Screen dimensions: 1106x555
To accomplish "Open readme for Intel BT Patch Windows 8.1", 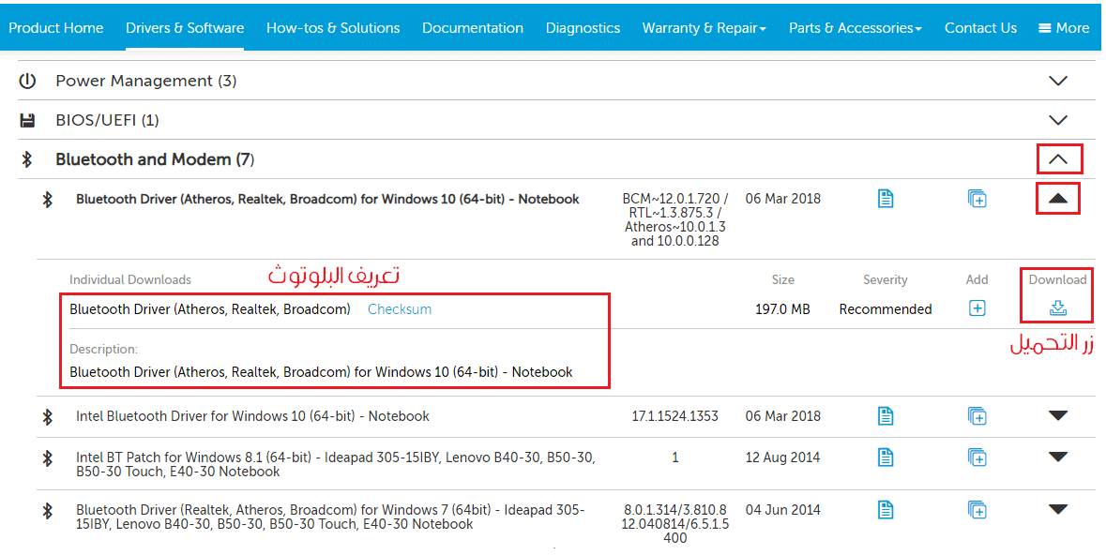I will click(886, 457).
